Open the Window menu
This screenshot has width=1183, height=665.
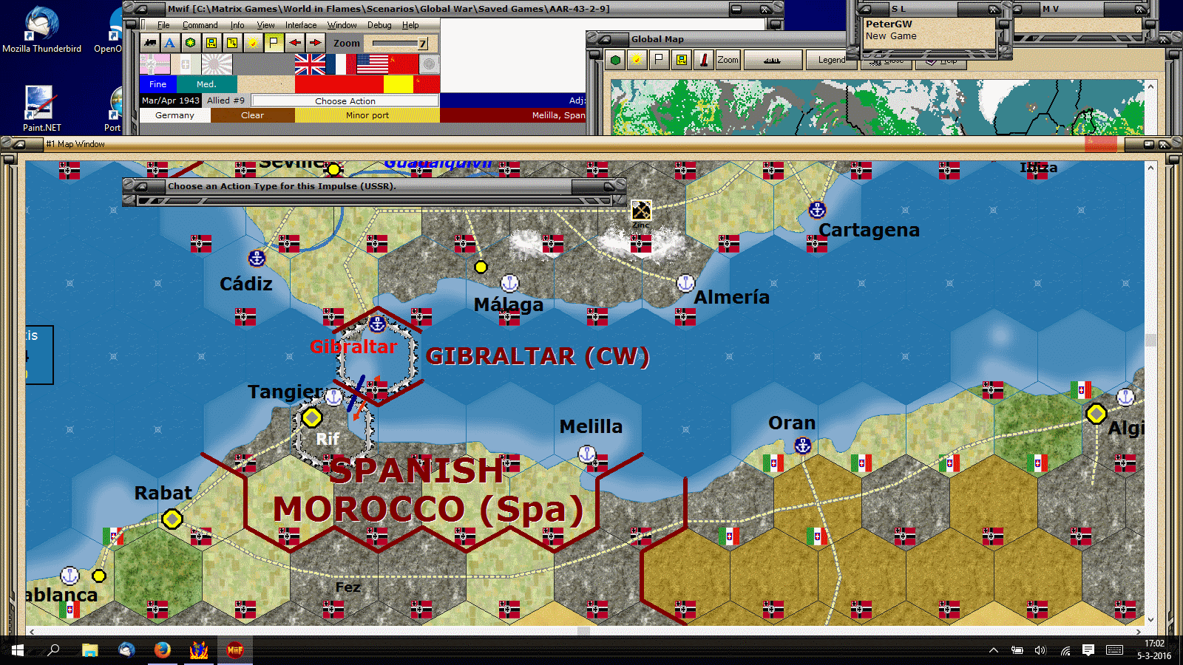click(342, 25)
